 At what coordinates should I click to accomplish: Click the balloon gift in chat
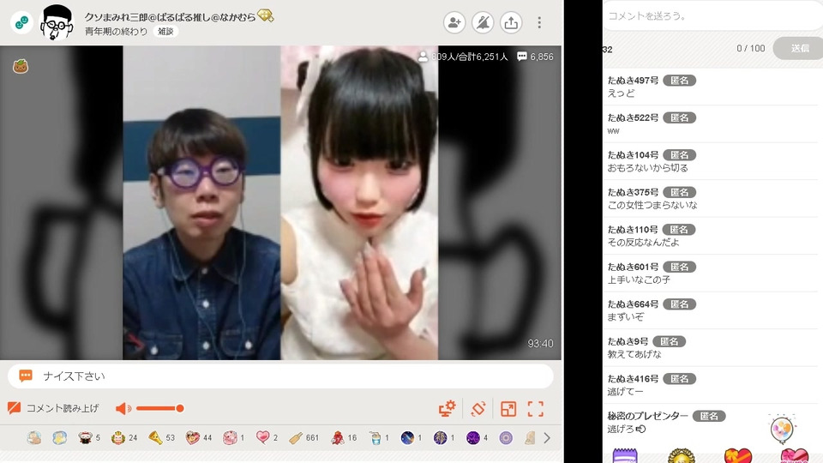(782, 429)
